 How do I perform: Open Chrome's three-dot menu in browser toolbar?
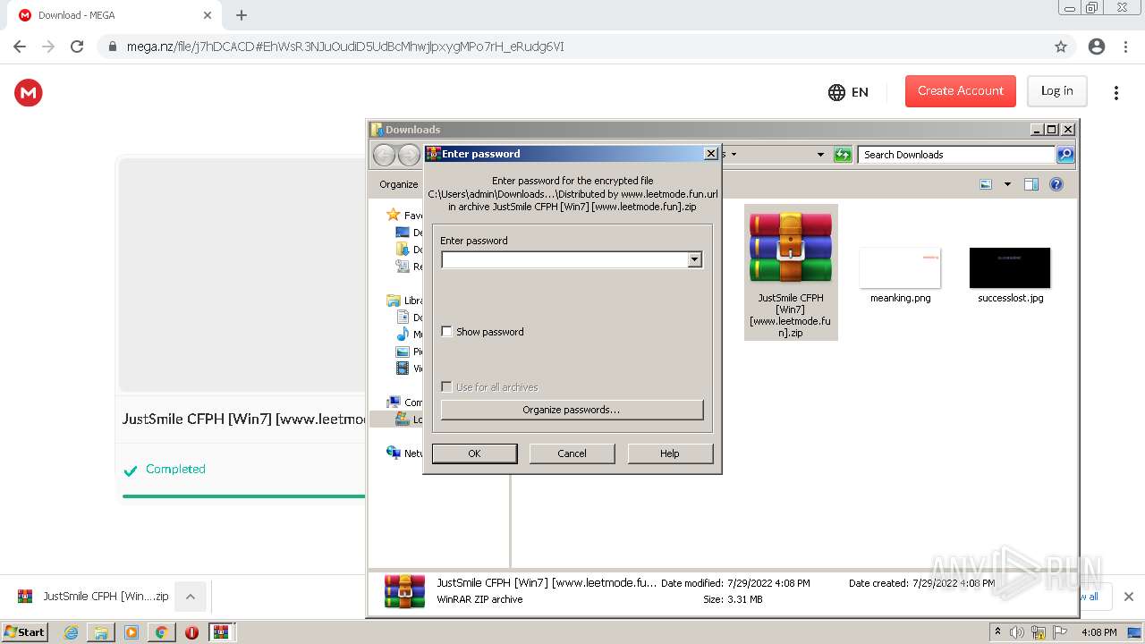(x=1124, y=47)
